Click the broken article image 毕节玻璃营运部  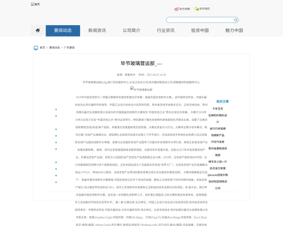(x=141, y=89)
